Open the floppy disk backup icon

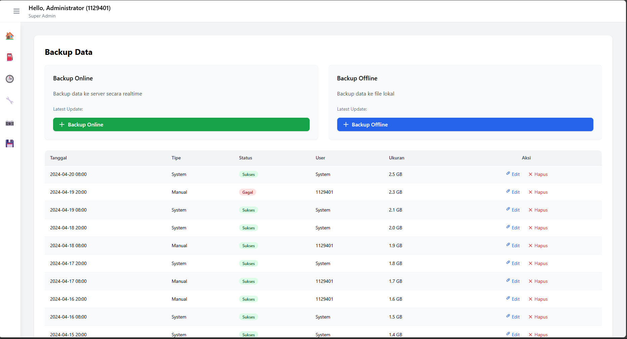[10, 144]
